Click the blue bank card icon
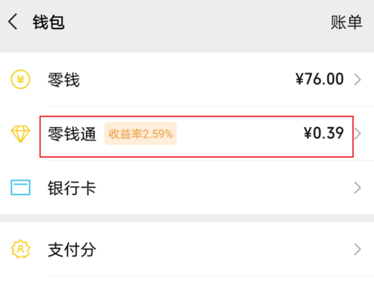Image resolution: width=374 pixels, height=293 pixels. coord(20,188)
